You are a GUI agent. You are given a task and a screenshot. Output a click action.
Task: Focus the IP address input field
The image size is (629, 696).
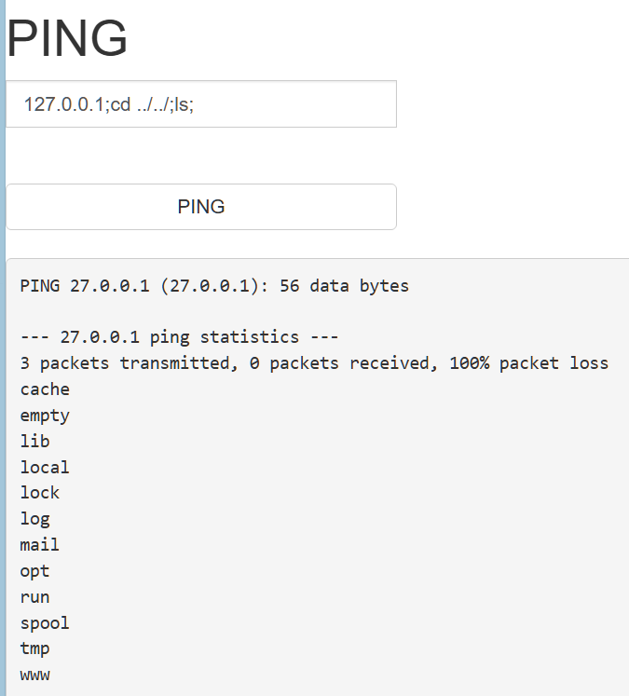click(201, 104)
